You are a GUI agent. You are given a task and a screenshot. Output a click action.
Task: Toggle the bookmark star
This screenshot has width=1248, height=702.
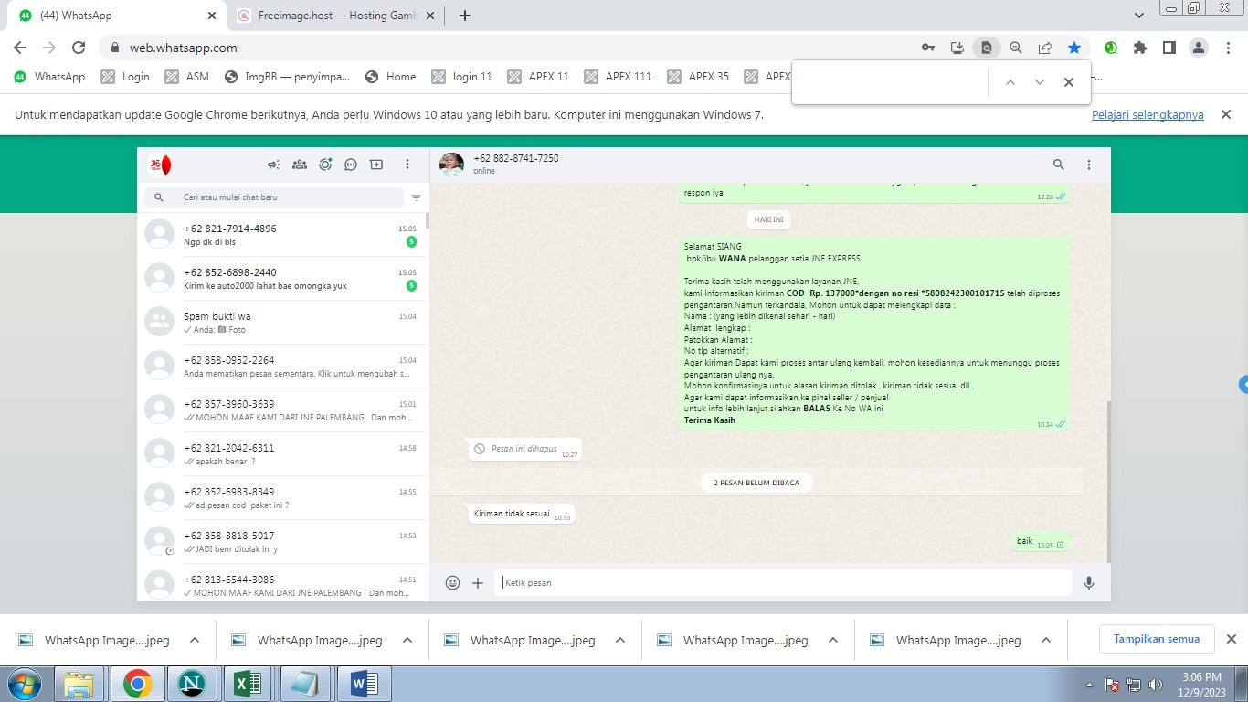(x=1074, y=48)
